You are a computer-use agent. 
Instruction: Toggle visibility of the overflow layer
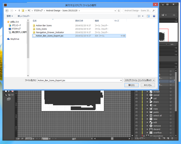point(137,133)
